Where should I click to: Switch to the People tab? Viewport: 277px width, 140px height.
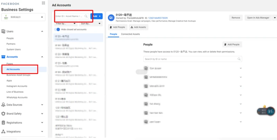click(x=114, y=34)
